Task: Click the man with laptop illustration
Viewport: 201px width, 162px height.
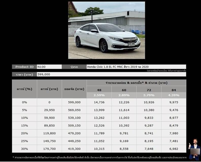Action: (194, 149)
